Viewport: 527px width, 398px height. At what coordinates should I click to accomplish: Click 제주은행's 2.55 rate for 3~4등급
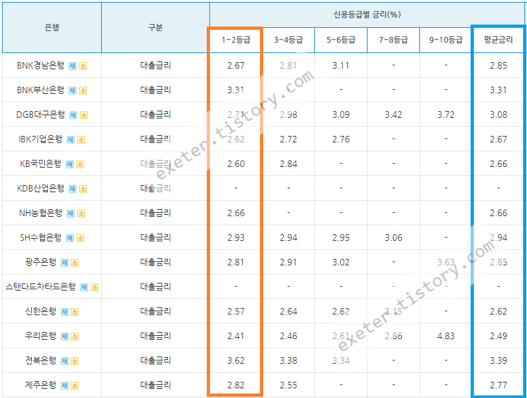click(x=288, y=385)
